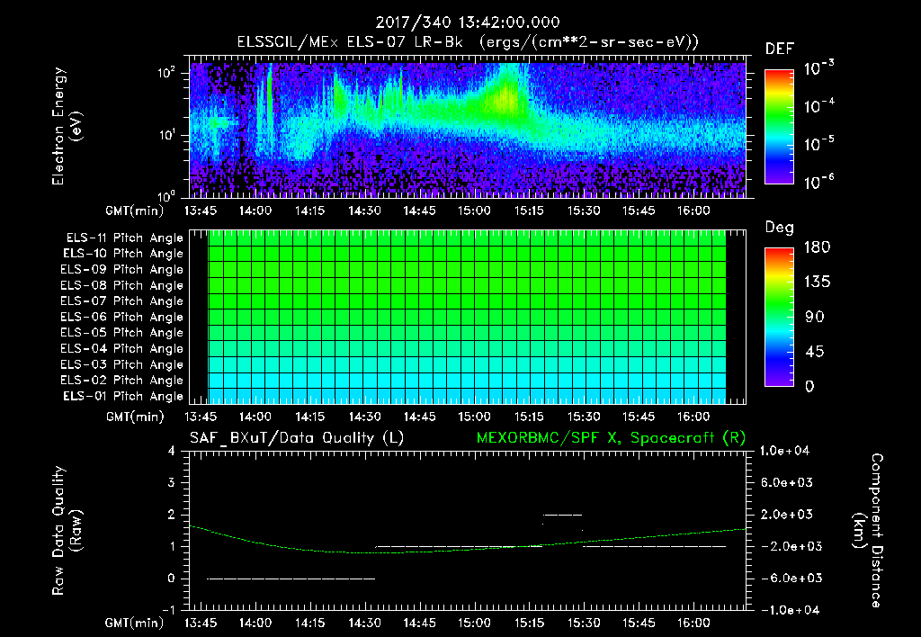Click 14:00 on the pitch angle time axis
921x637 pixels.
pos(255,417)
